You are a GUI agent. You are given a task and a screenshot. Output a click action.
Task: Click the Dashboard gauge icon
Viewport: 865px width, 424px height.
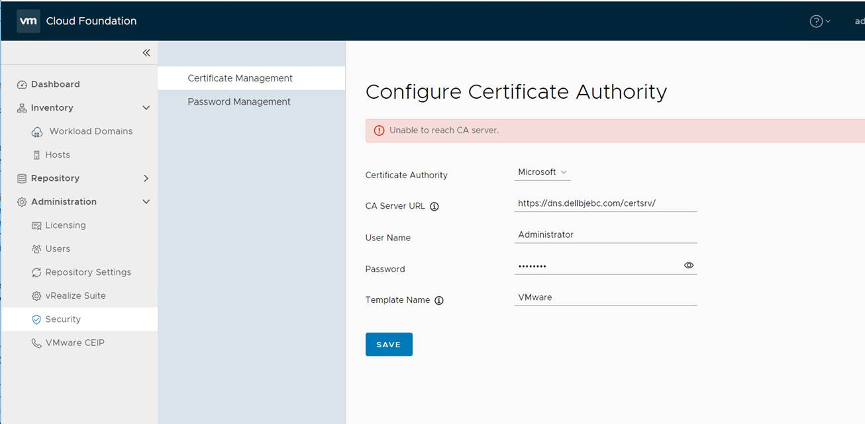(22, 85)
